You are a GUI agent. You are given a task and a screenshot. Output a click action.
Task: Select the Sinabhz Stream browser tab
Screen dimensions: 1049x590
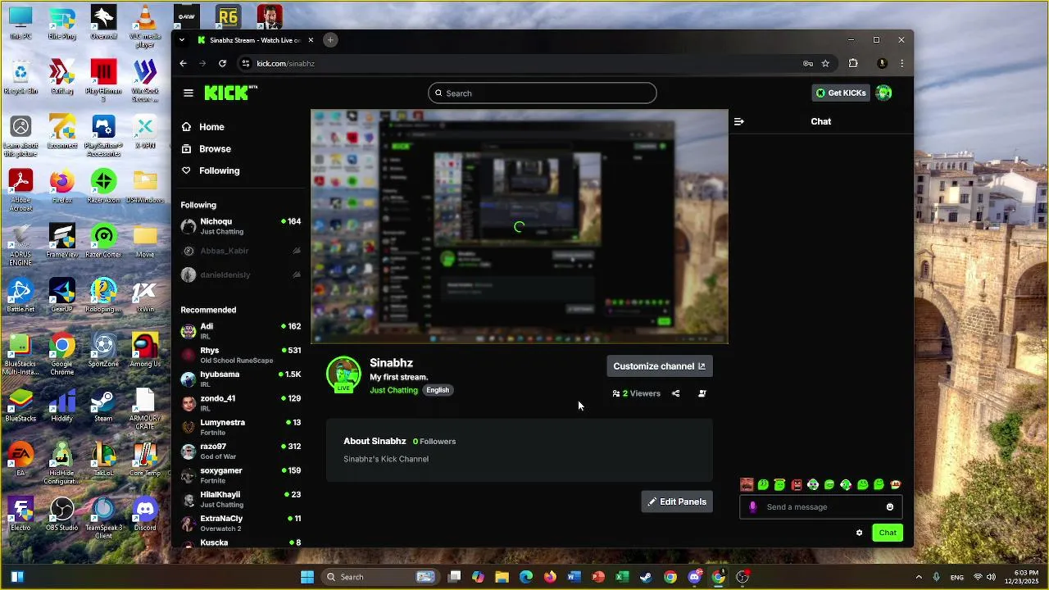256,40
